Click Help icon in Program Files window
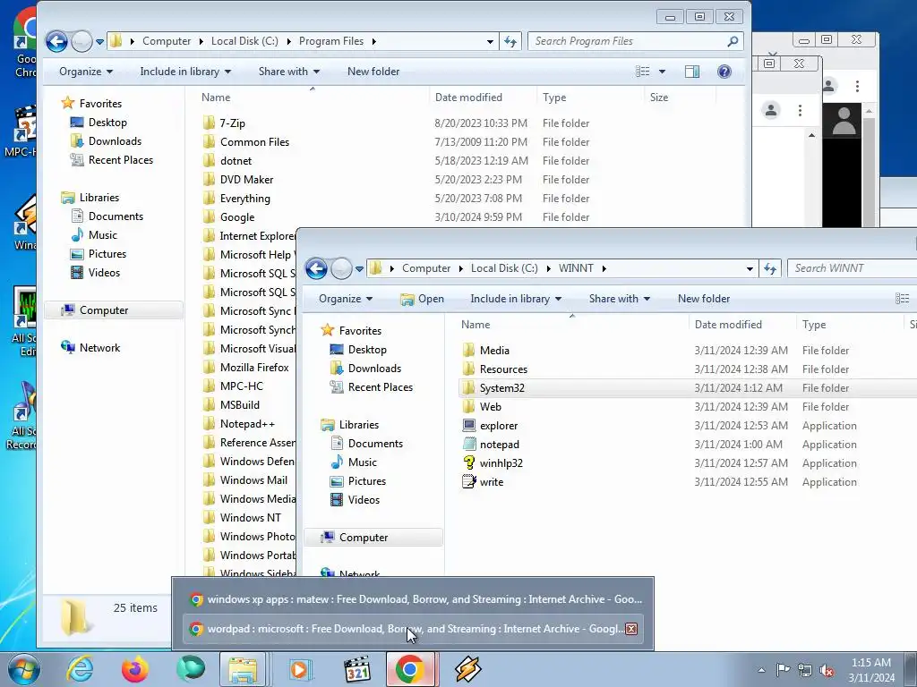917x687 pixels. pyautogui.click(x=724, y=72)
